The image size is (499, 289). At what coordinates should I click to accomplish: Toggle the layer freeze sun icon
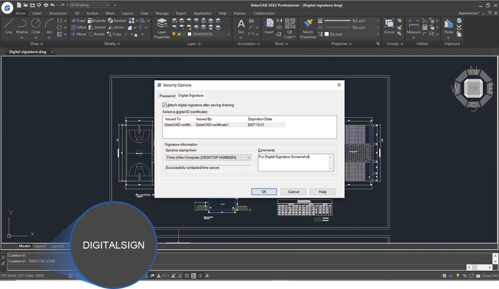click(179, 34)
